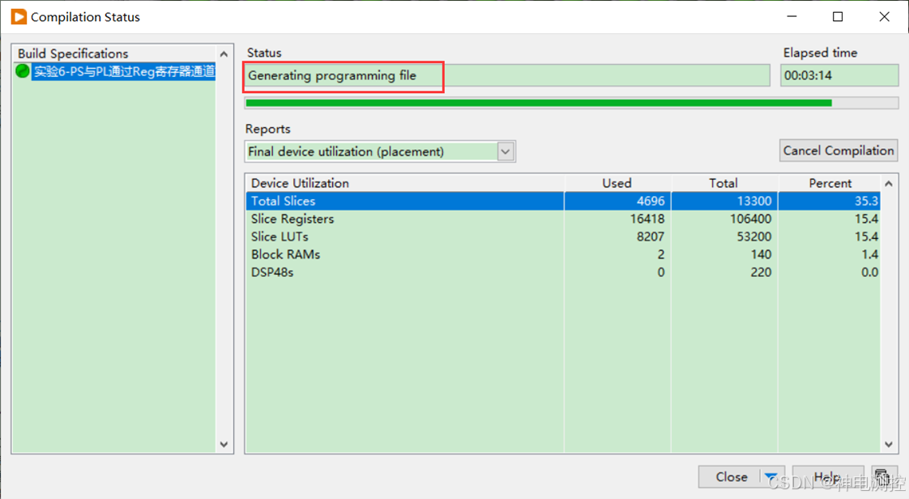Click the Total column header
909x499 pixels.
tap(724, 183)
